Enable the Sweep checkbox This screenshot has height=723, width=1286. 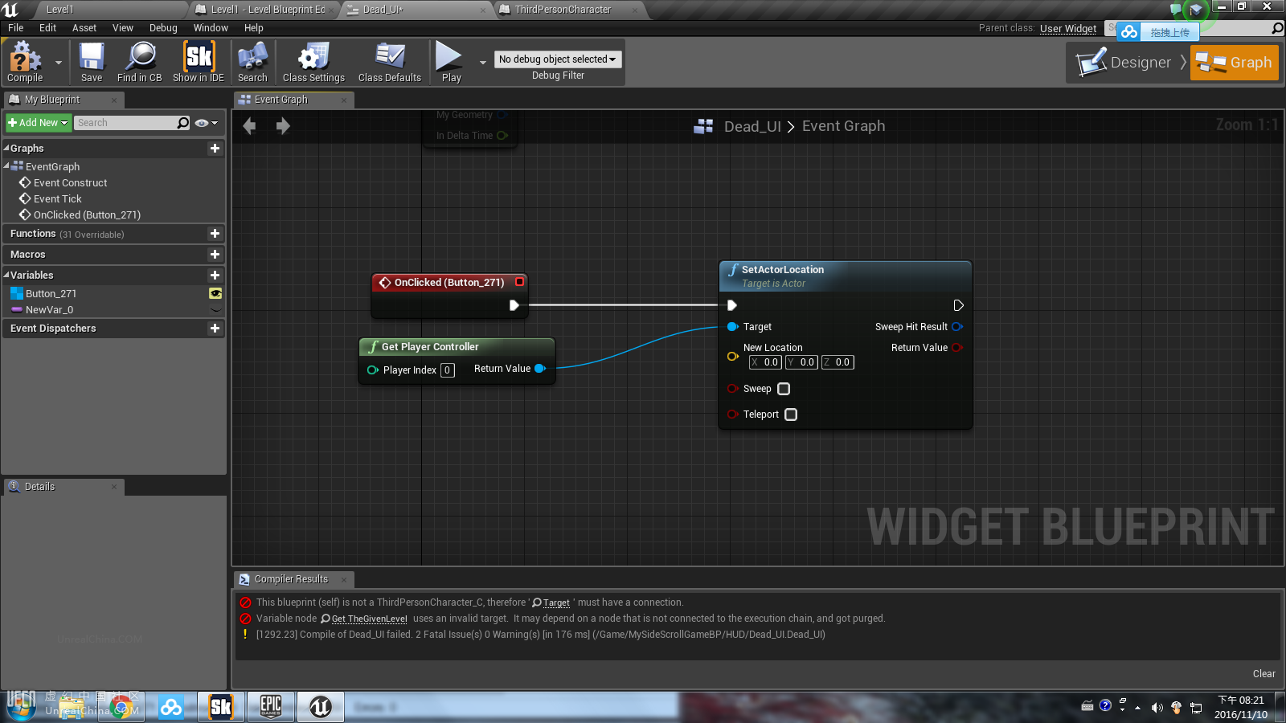(784, 389)
